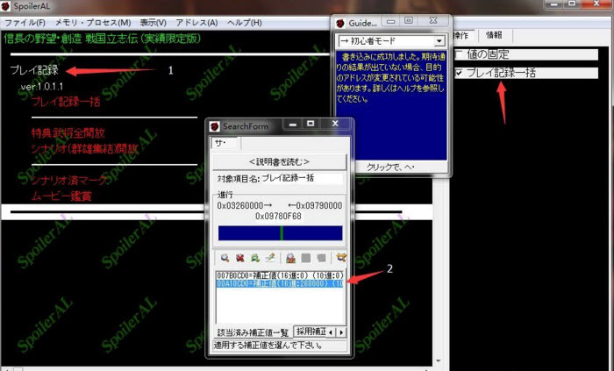Click the partly hidden orange icon ending the SearchForm toolbar
The image size is (614, 371).
coord(341,258)
